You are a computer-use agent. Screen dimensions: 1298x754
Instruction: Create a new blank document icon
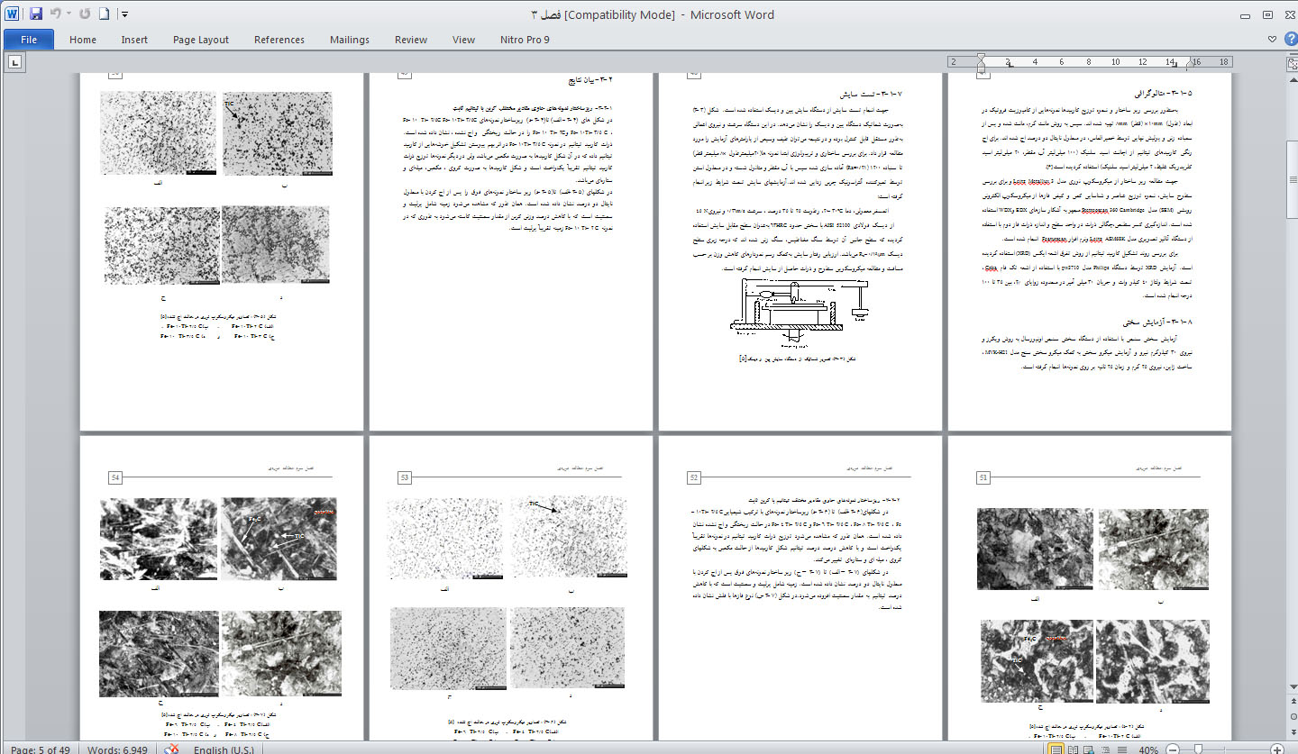(x=104, y=14)
